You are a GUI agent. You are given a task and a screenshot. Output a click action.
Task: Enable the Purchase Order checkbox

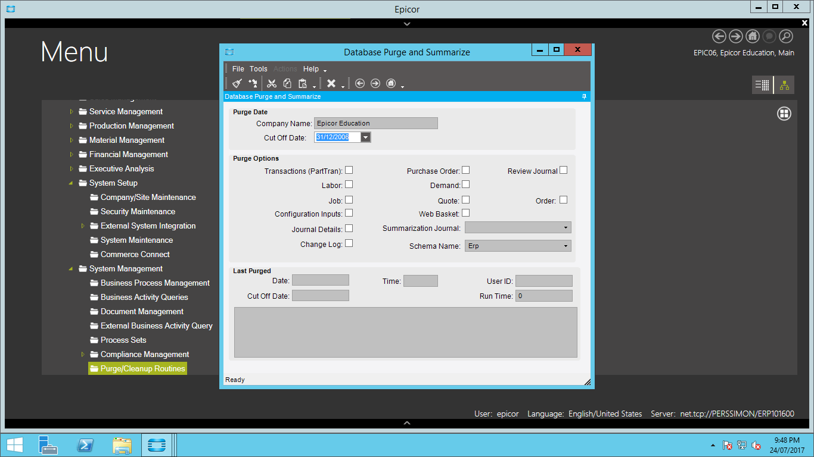[466, 170]
